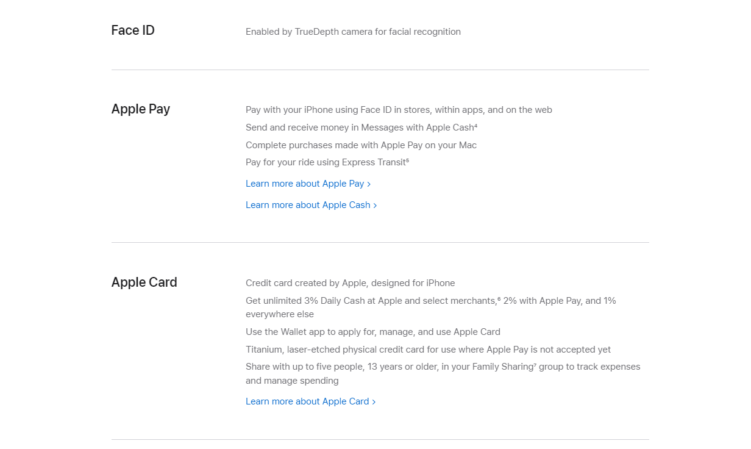The image size is (751, 449).
Task: Click the 'Complete purchases made with Apple Pay' line
Action: [361, 145]
